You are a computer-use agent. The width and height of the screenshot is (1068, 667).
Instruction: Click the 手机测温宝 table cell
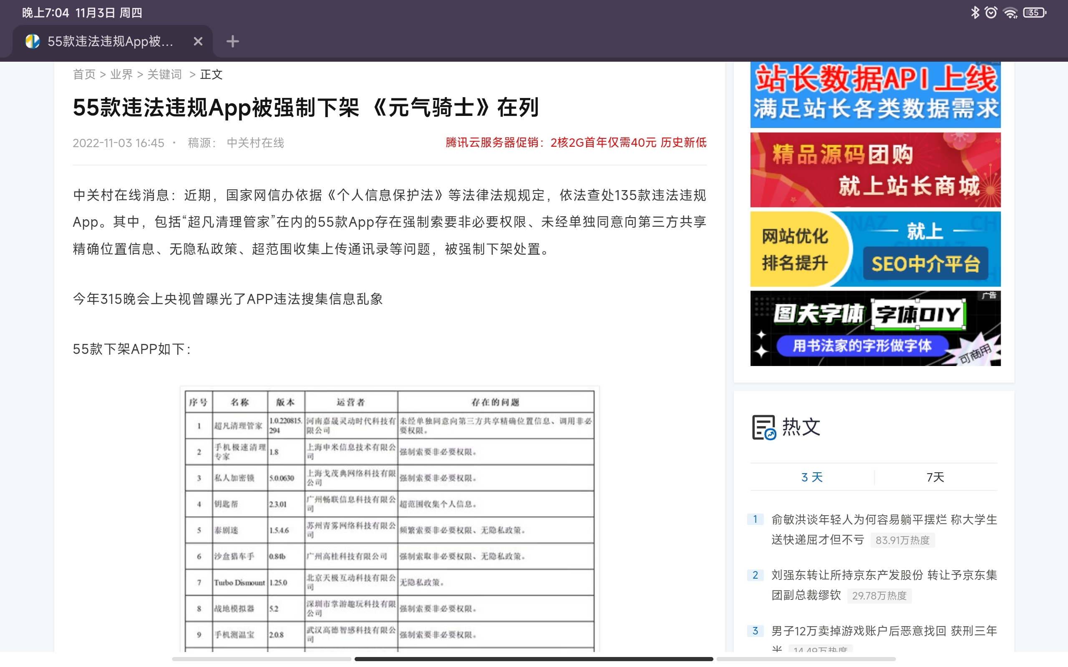pos(239,634)
